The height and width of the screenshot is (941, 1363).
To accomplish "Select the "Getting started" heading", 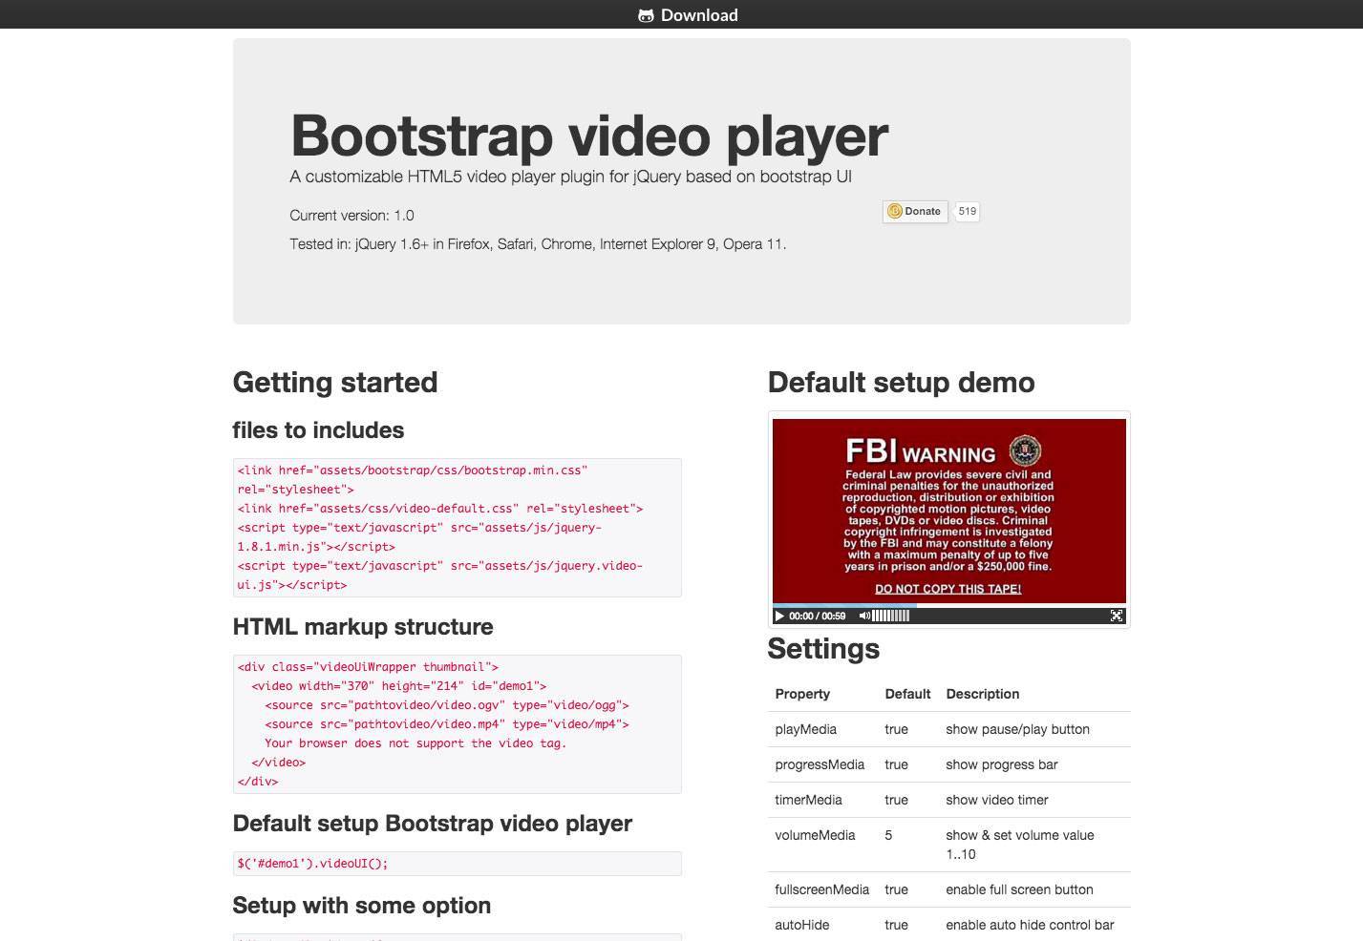I will click(x=335, y=382).
